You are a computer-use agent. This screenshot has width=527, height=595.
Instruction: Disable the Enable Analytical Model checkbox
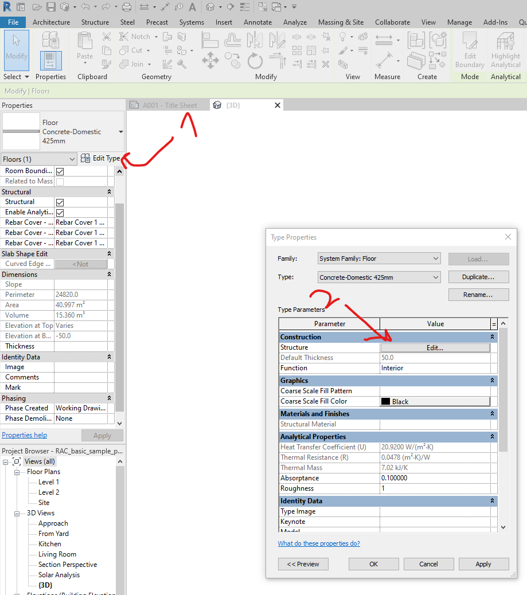point(60,212)
